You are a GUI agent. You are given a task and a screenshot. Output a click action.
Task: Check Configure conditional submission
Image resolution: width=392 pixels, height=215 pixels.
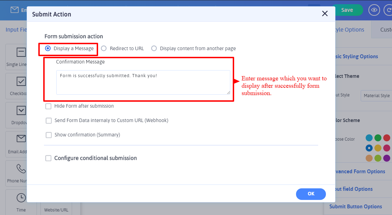click(49, 158)
